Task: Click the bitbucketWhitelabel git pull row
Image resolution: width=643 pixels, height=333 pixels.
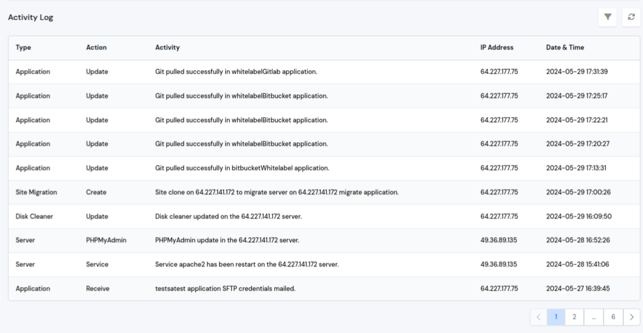Action: pyautogui.click(x=242, y=168)
